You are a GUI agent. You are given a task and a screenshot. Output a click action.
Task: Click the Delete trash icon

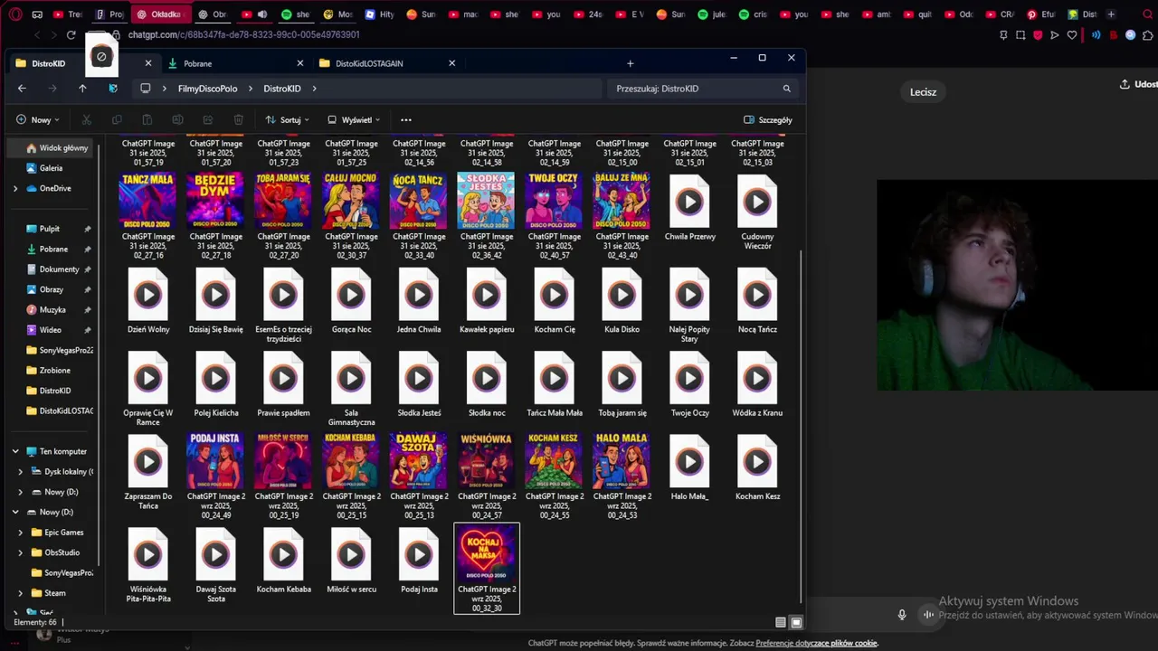(x=238, y=119)
